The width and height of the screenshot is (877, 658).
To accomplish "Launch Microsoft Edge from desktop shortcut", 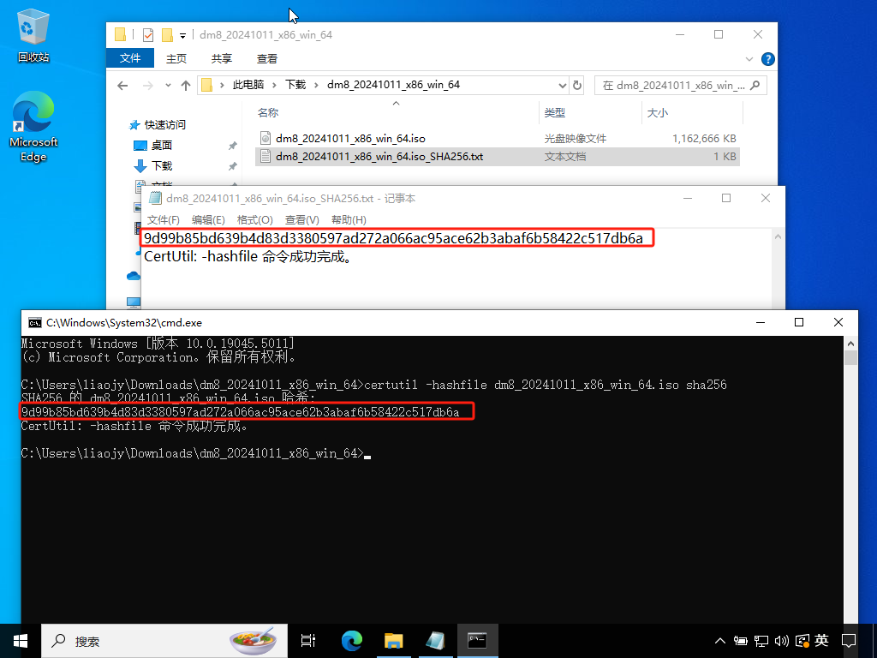I will (33, 127).
